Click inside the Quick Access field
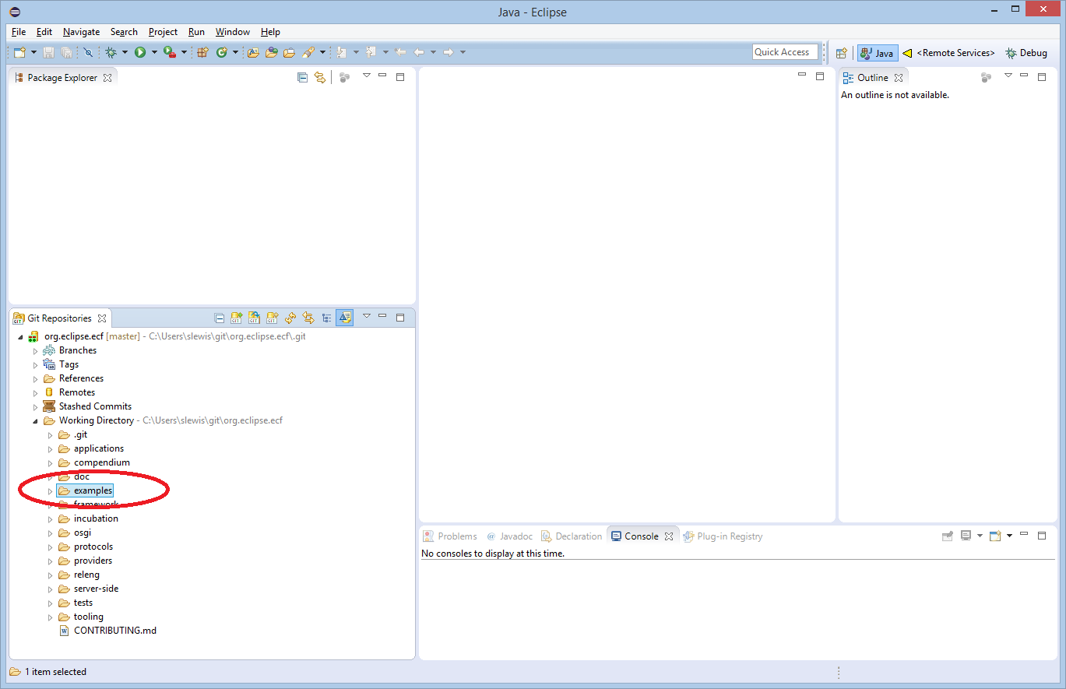 point(785,52)
